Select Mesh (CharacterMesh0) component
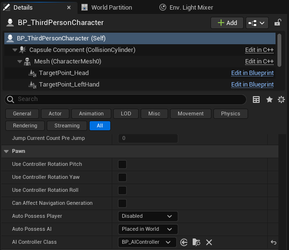The height and width of the screenshot is (250, 289). [x=140, y=62]
